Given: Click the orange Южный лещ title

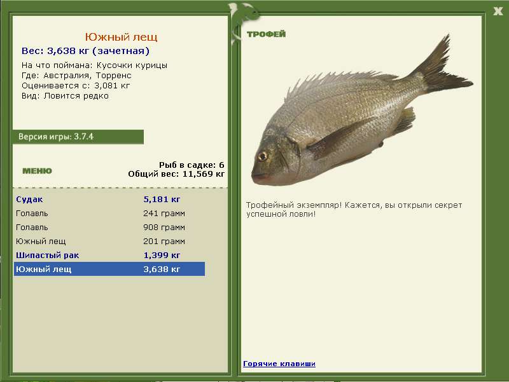Looking at the screenshot, I should pyautogui.click(x=121, y=38).
